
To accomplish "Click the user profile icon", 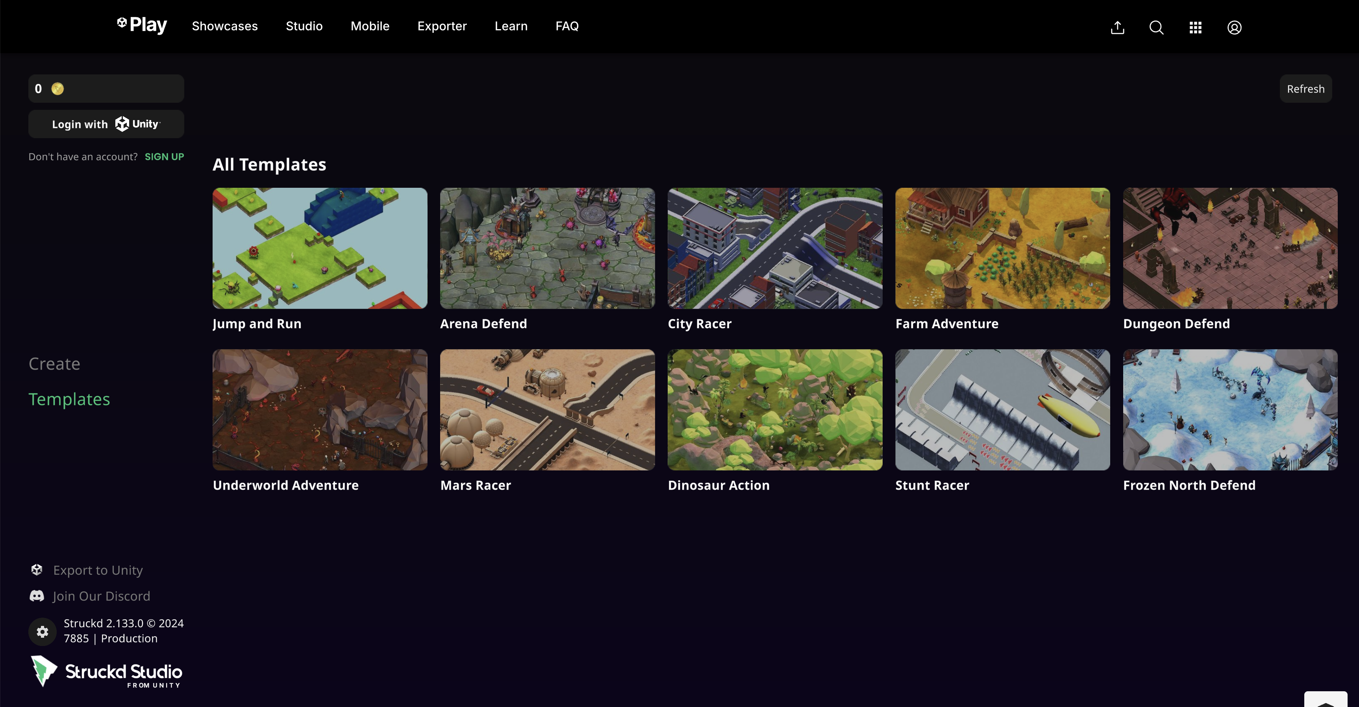I will [1234, 28].
